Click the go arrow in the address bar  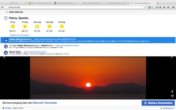[x=145, y=7]
